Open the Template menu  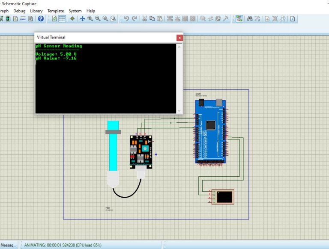(x=56, y=11)
